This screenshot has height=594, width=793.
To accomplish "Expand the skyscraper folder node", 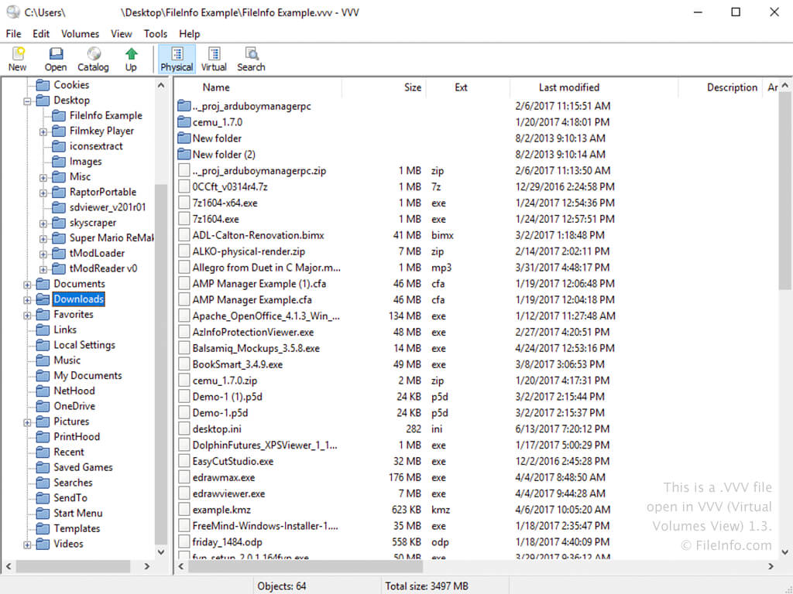I will 43,224.
